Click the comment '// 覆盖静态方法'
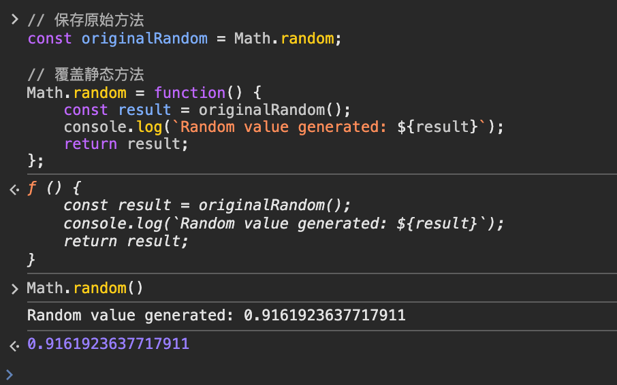This screenshot has height=385, width=617. click(86, 75)
